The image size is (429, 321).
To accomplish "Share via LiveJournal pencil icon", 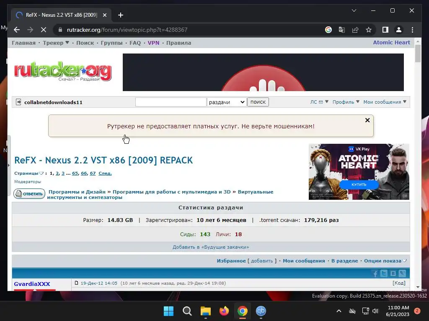I will pos(402,273).
